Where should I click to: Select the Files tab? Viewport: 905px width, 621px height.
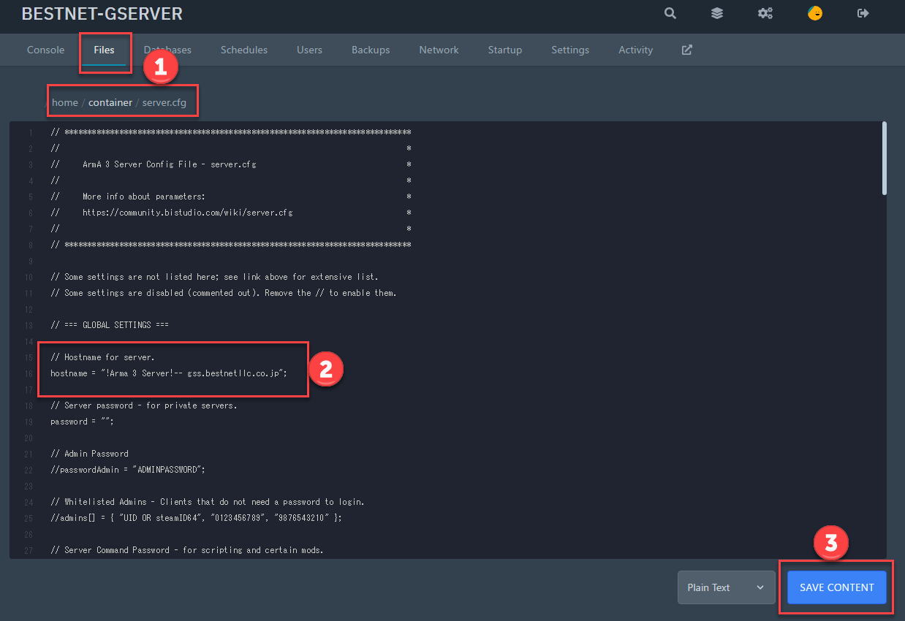(104, 50)
